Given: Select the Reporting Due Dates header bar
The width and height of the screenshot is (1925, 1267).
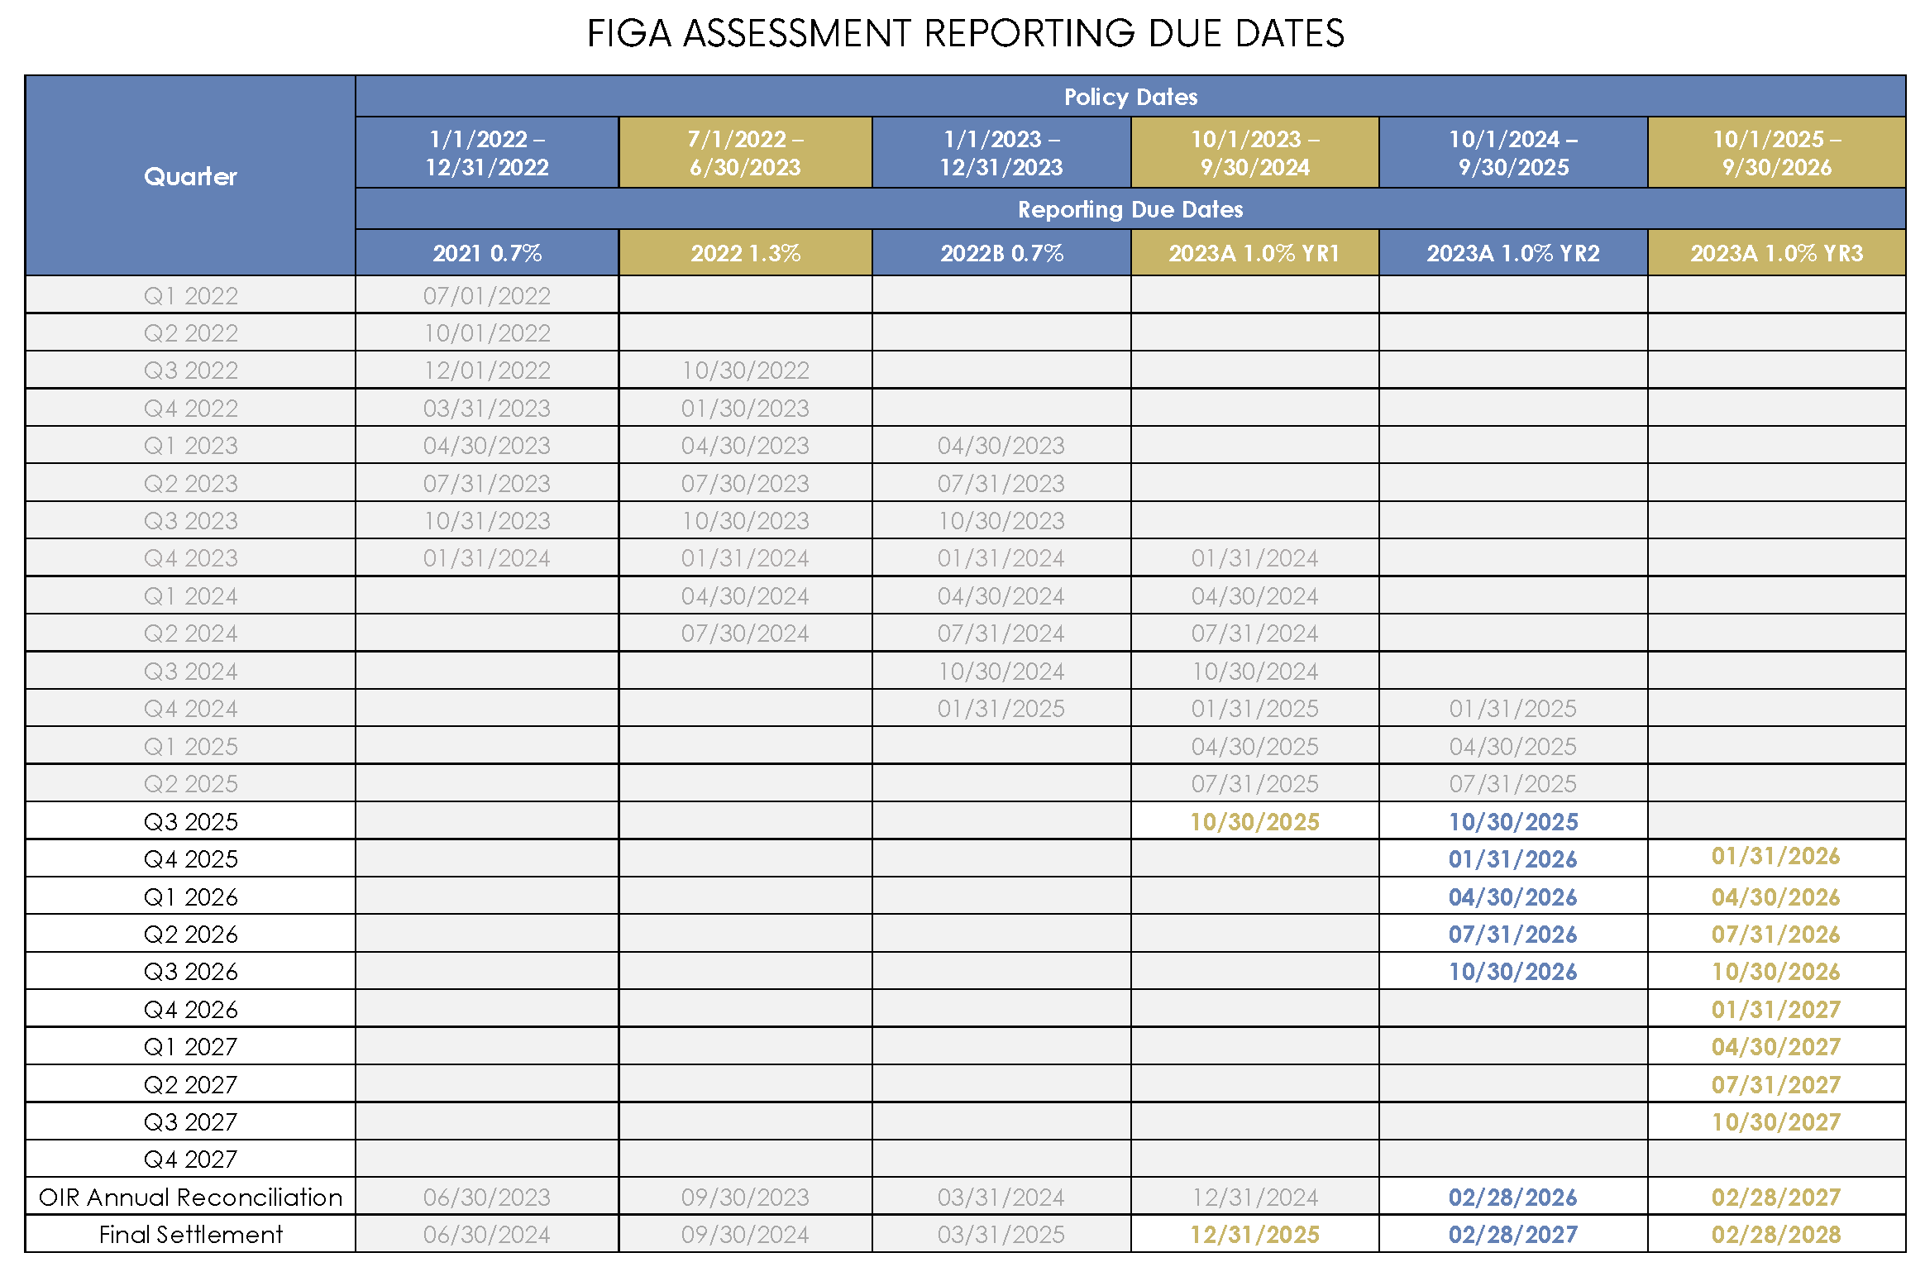Looking at the screenshot, I should point(1130,209).
